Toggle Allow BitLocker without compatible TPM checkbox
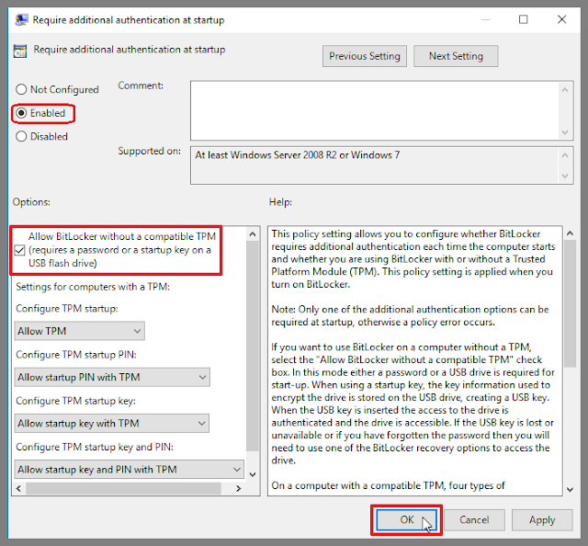This screenshot has height=546, width=588. pos(19,250)
